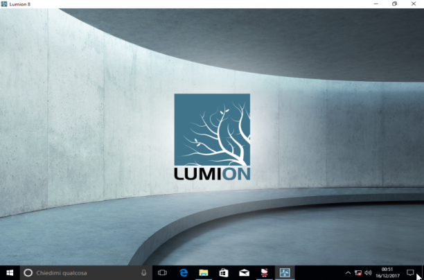The height and width of the screenshot is (280, 424).
Task: Open Task View from the taskbar
Action: (x=162, y=272)
